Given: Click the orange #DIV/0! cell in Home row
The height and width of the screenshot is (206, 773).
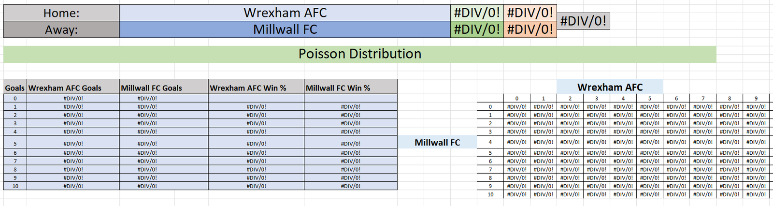Looking at the screenshot, I should click(x=530, y=13).
